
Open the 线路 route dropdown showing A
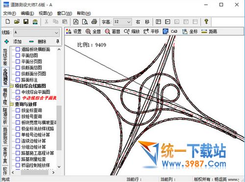(x=37, y=33)
